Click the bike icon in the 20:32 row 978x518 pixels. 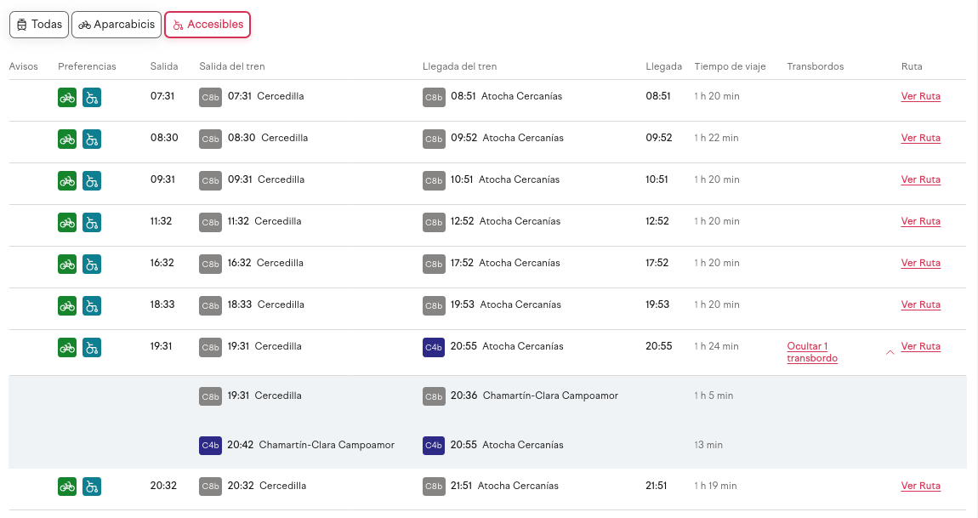67,487
